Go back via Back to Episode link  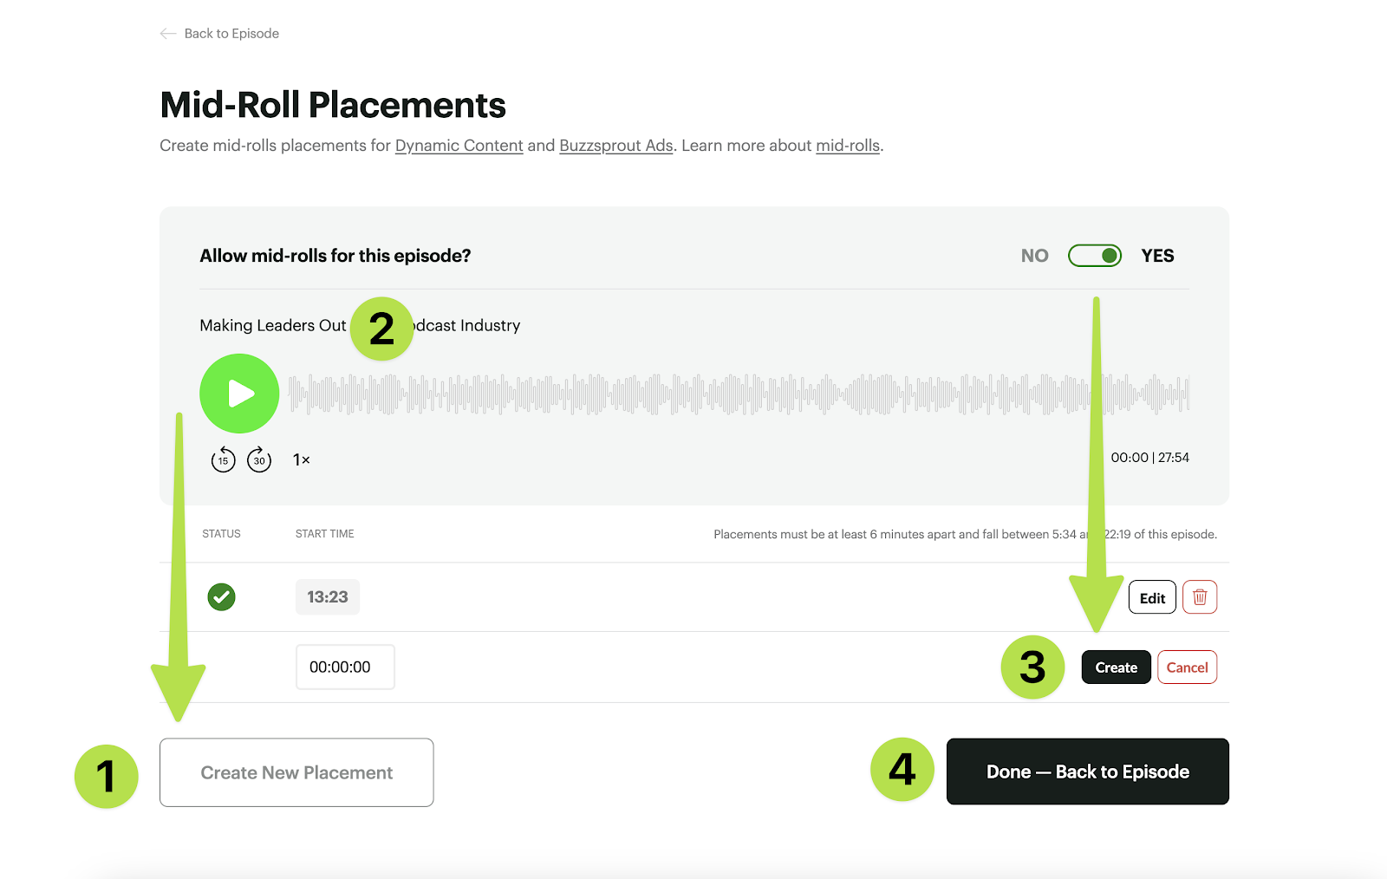click(x=231, y=34)
